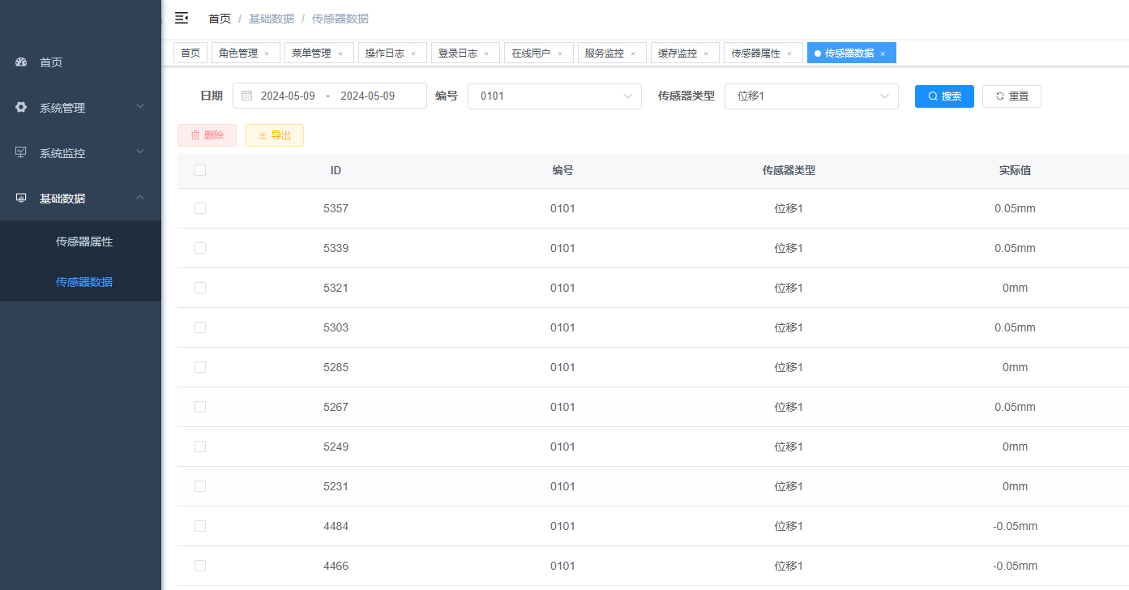Check the row with ID 5231
The image size is (1129, 590).
(200, 486)
